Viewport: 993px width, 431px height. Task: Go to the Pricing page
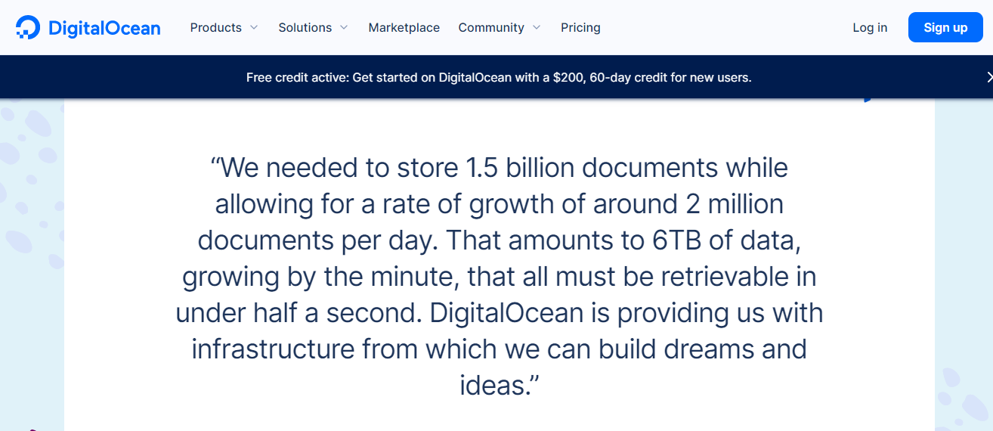click(x=580, y=27)
